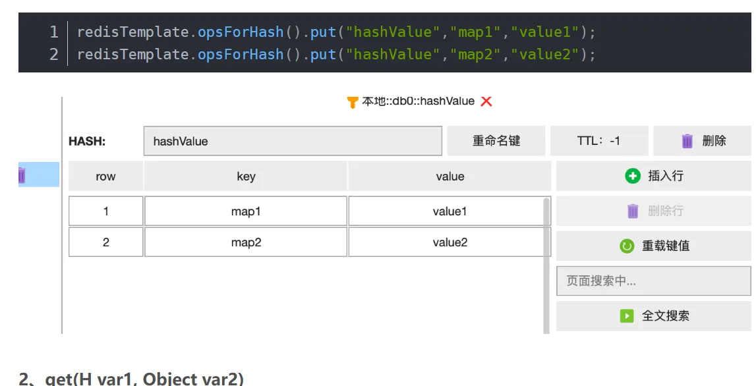Screen dimensions: 756x386
Task: Click the red X on hashValue tab
Action: pos(486,101)
